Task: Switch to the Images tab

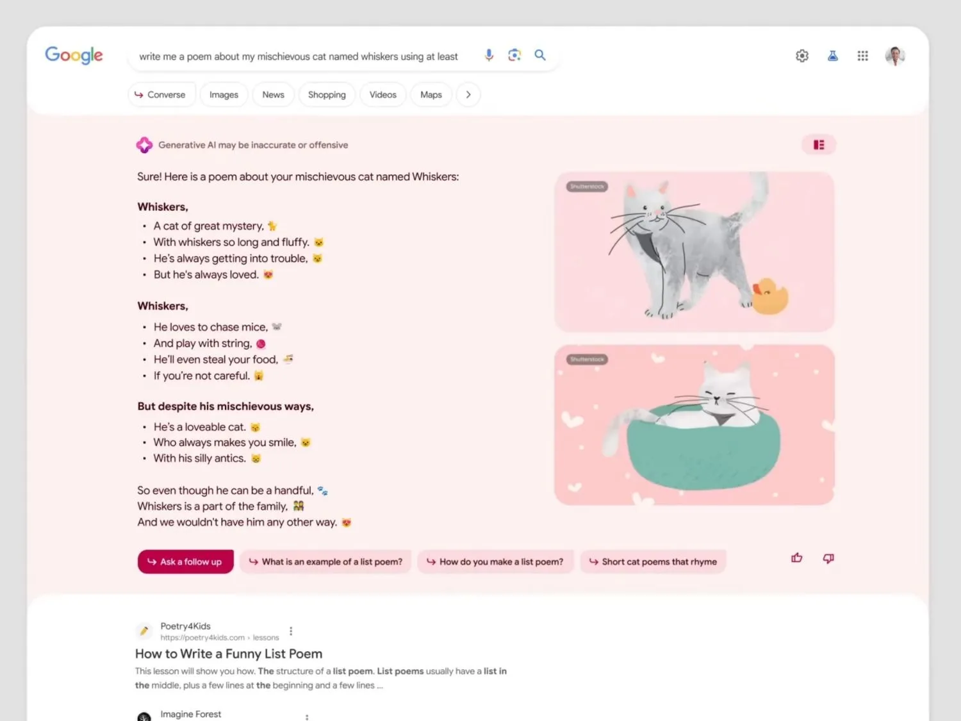Action: pos(224,95)
